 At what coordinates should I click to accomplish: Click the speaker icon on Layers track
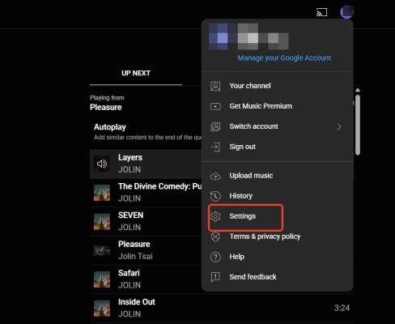(x=102, y=164)
